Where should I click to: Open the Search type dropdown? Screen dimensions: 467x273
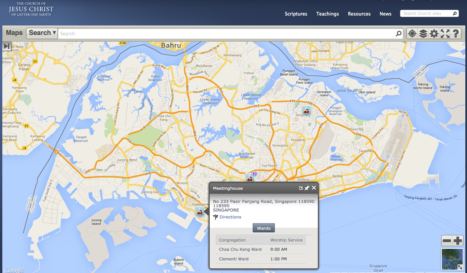(x=42, y=33)
